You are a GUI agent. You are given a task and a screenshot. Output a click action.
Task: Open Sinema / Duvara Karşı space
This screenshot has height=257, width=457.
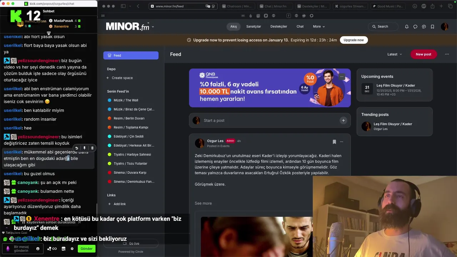(x=131, y=172)
